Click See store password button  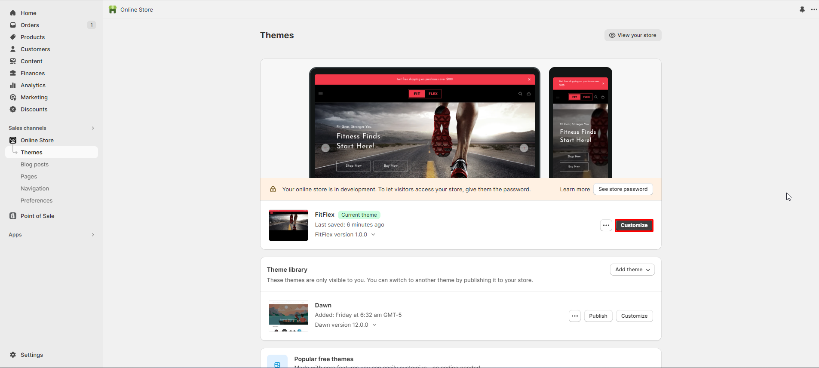pyautogui.click(x=623, y=189)
